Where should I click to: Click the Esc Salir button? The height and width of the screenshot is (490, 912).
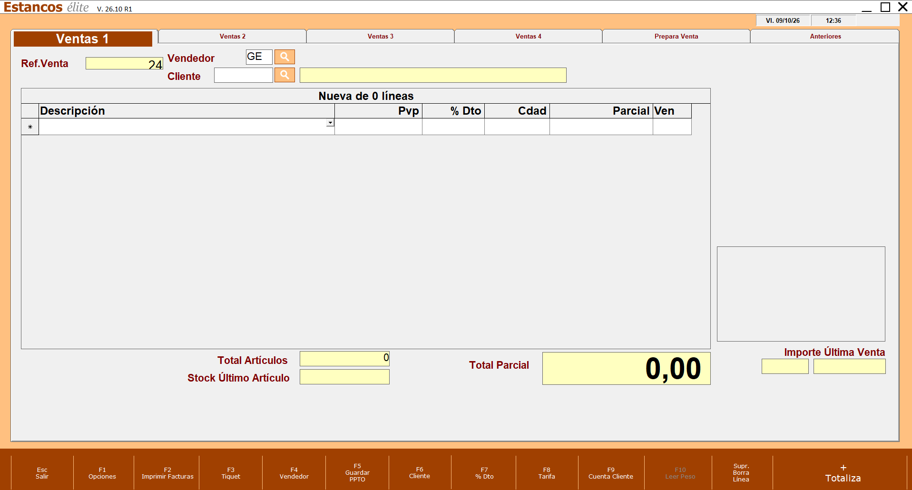pos(42,473)
